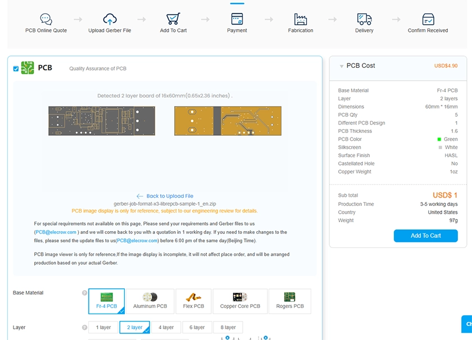The width and height of the screenshot is (472, 340).
Task: Collapse the PCB Cost panel triangle
Action: click(342, 66)
